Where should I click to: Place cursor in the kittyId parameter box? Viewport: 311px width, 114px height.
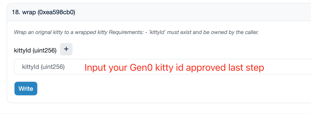pos(158,67)
